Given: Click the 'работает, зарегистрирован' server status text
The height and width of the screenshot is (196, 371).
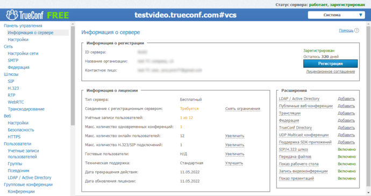Looking at the screenshot, I should click(337, 4).
